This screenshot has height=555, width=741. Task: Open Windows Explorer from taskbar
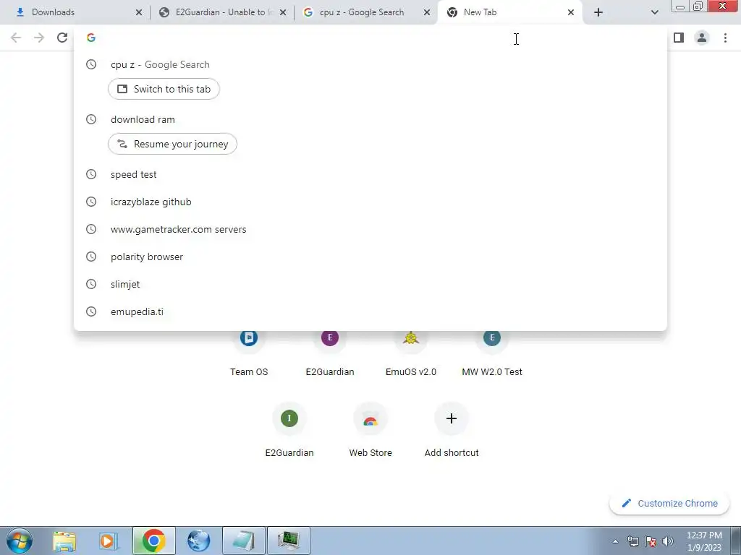coord(64,541)
